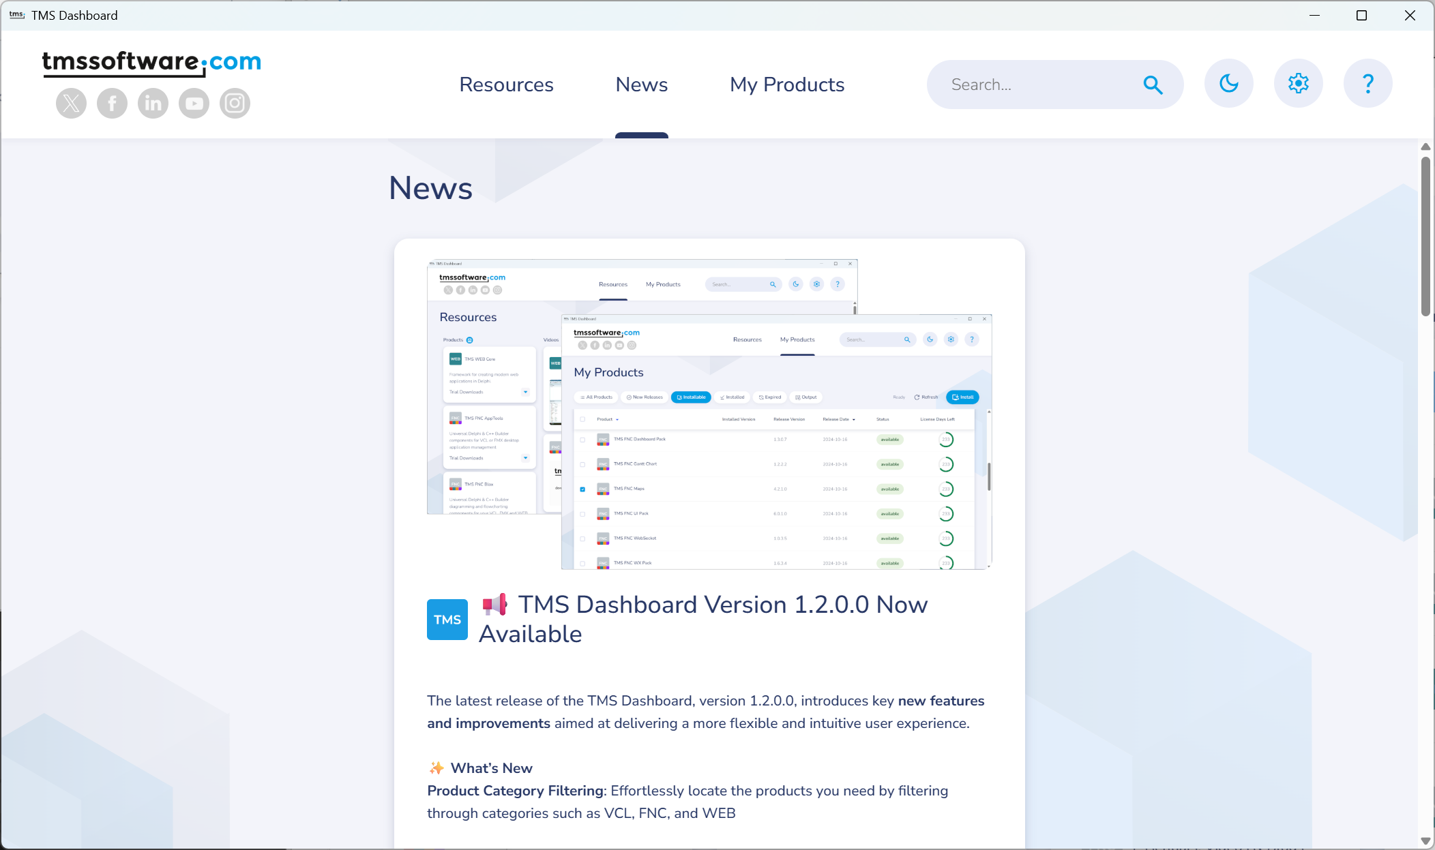This screenshot has width=1435, height=850.
Task: Open the LinkedIn social icon
Action: tap(153, 104)
